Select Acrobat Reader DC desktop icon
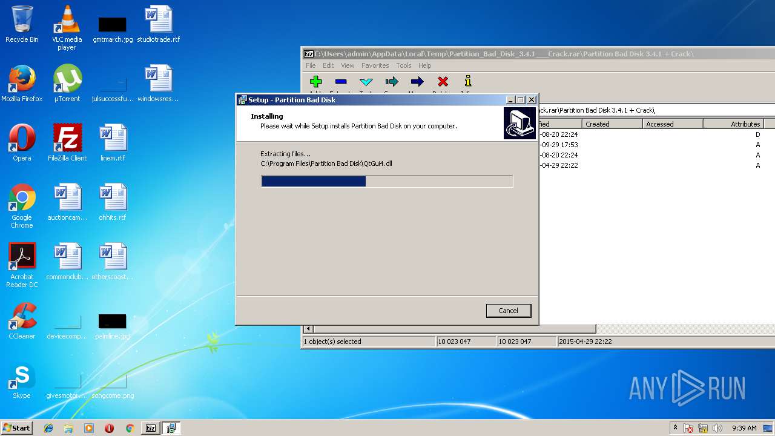Screen dimensions: 775x436 22,265
